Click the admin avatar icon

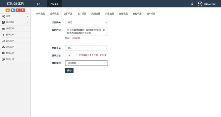point(200,4)
